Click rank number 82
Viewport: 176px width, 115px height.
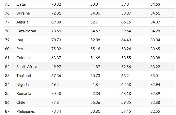(x=7, y=67)
